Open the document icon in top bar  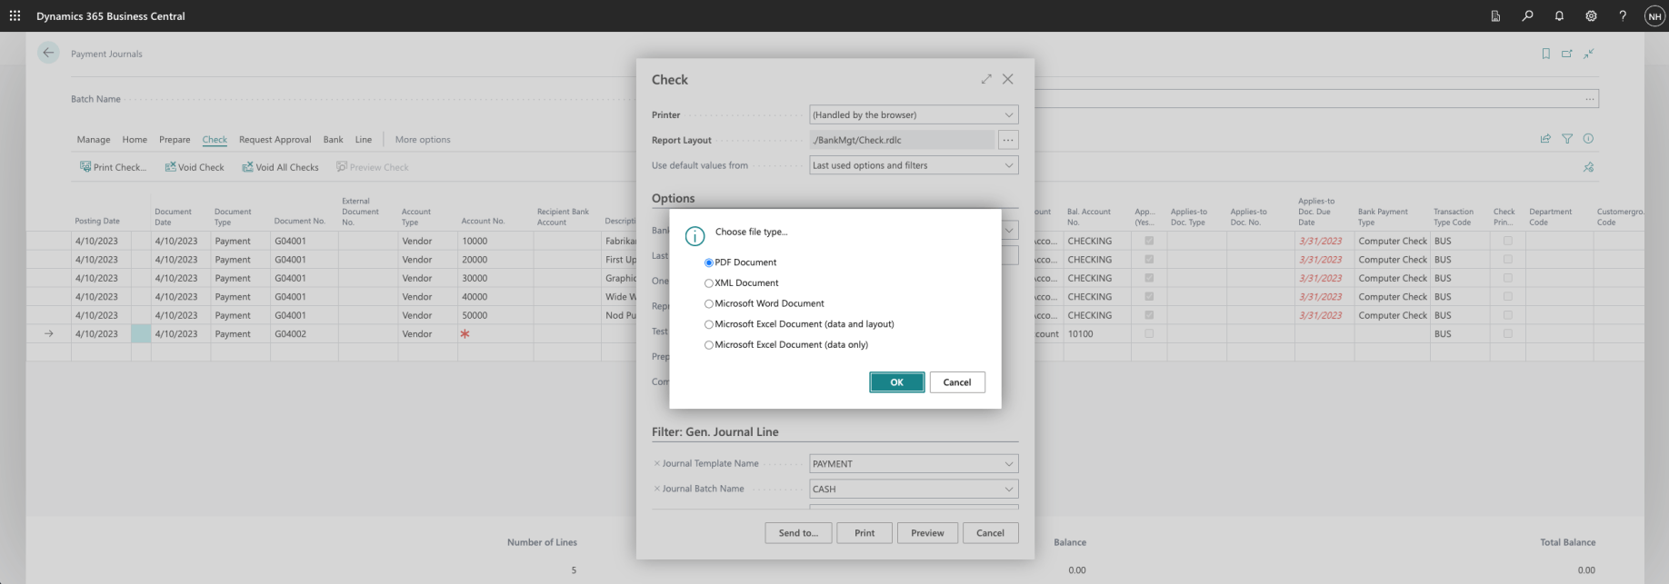[x=1495, y=15]
